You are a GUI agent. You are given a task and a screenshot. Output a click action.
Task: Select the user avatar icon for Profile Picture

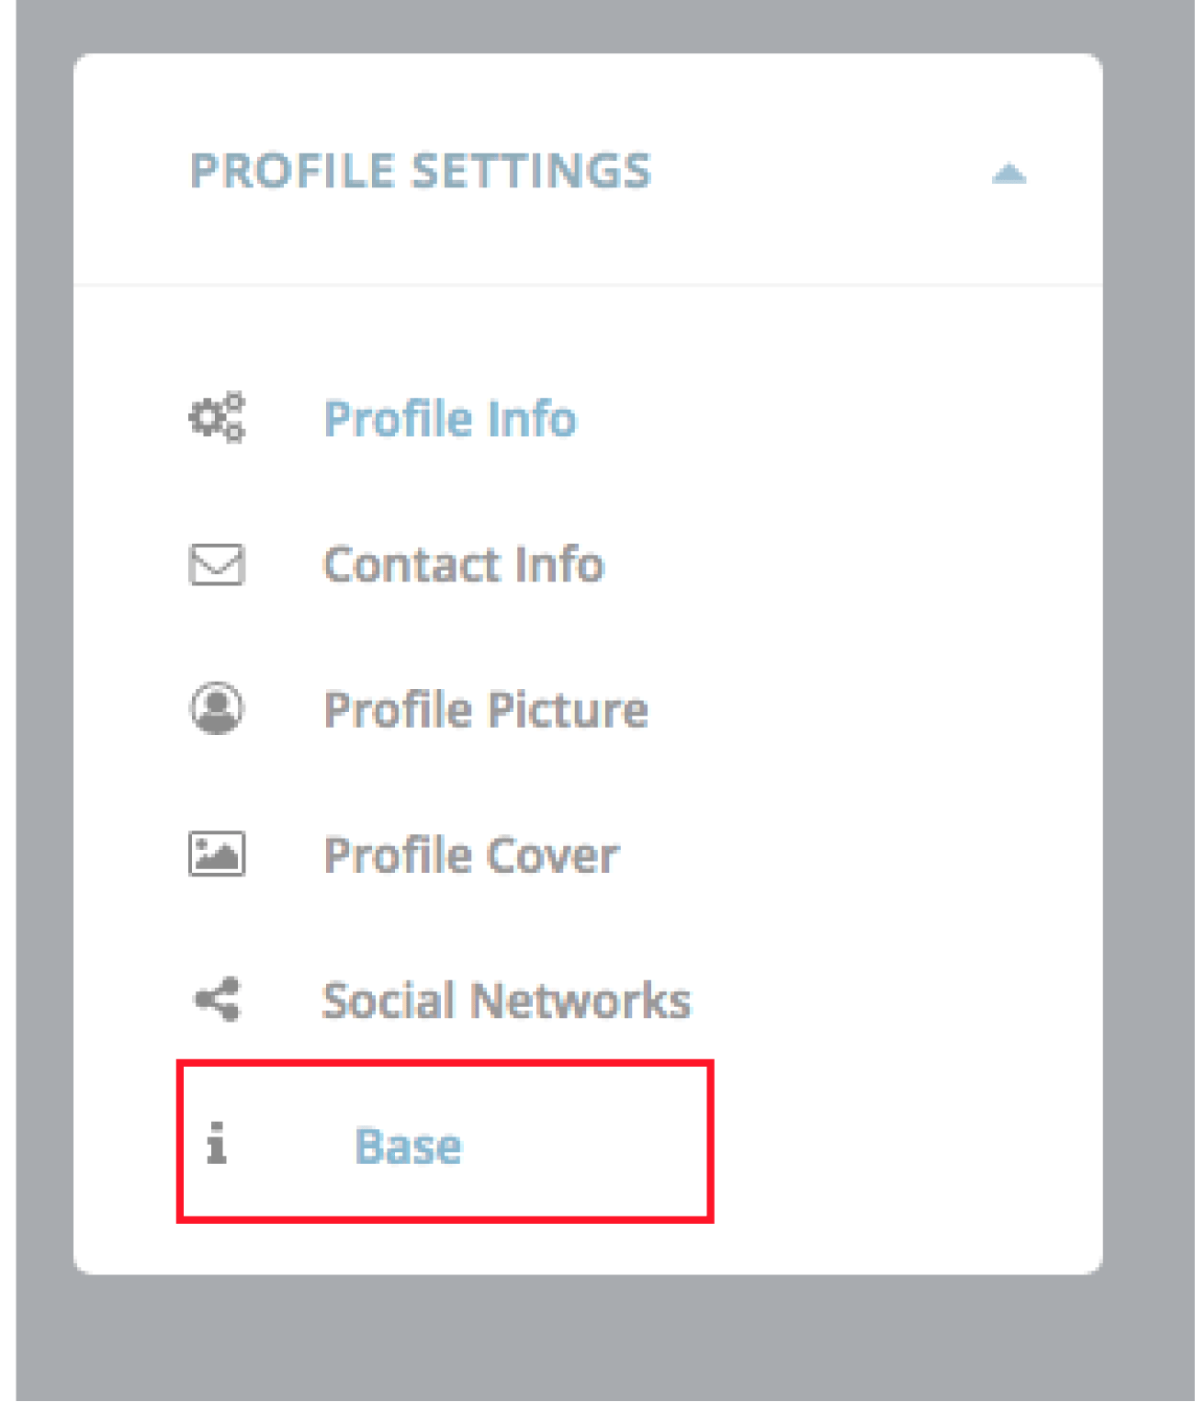217,708
